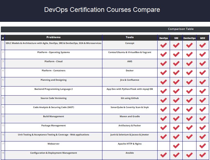
Task: Select the MDE checkmark in the Webserver row
Action: pyautogui.click(x=203, y=146)
